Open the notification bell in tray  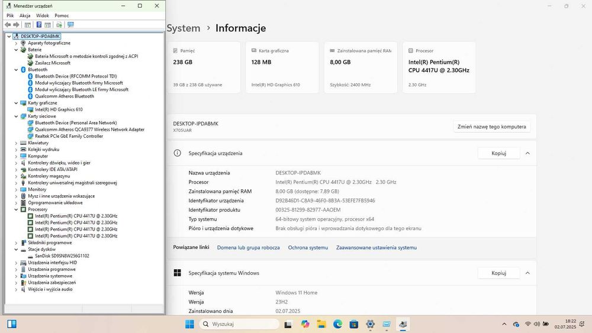click(582, 324)
